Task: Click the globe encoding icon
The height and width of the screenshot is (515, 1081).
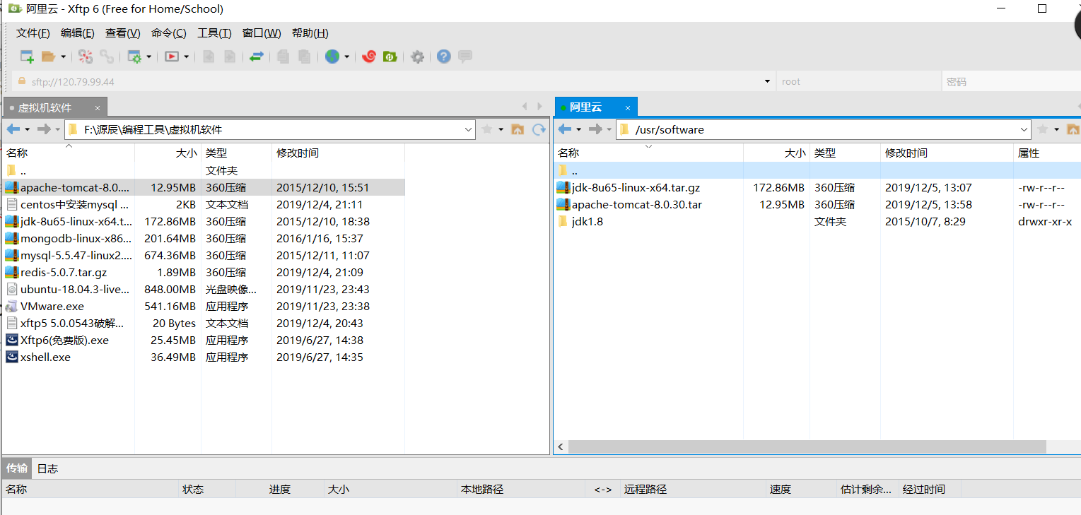Action: tap(332, 57)
